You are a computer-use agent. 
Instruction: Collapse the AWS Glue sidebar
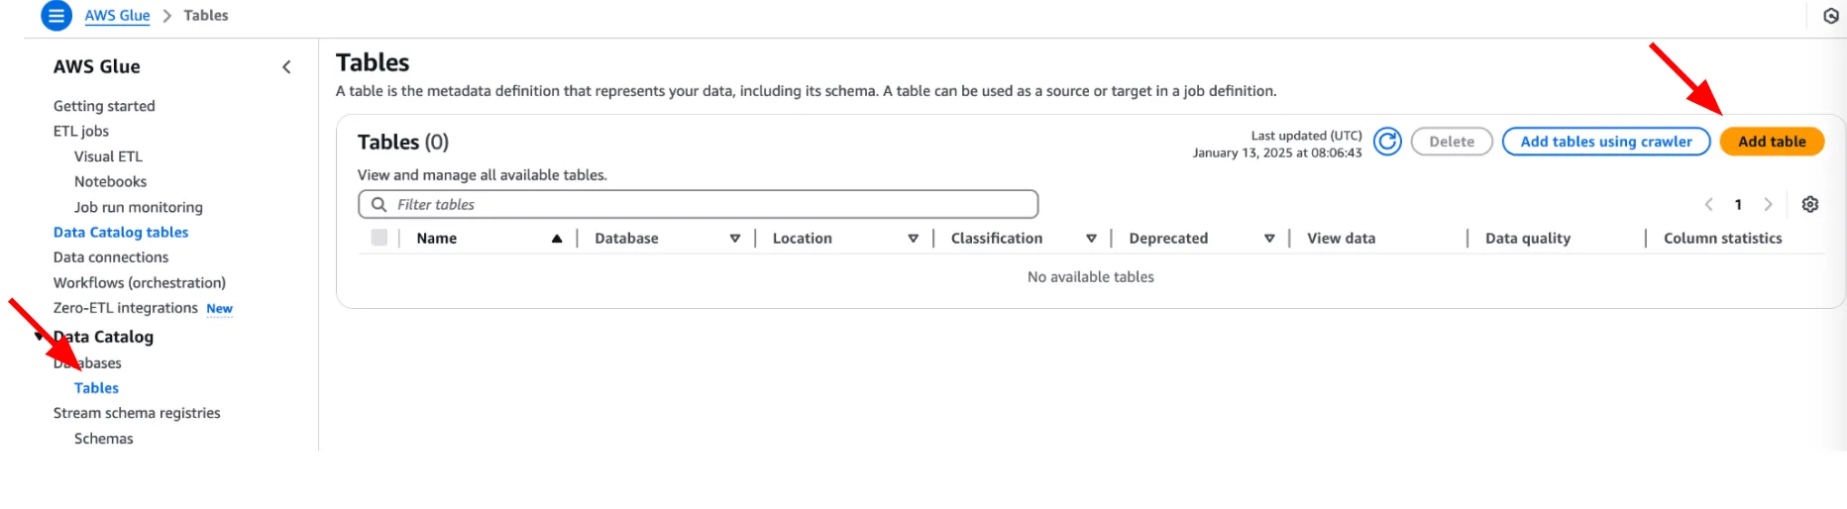[286, 67]
